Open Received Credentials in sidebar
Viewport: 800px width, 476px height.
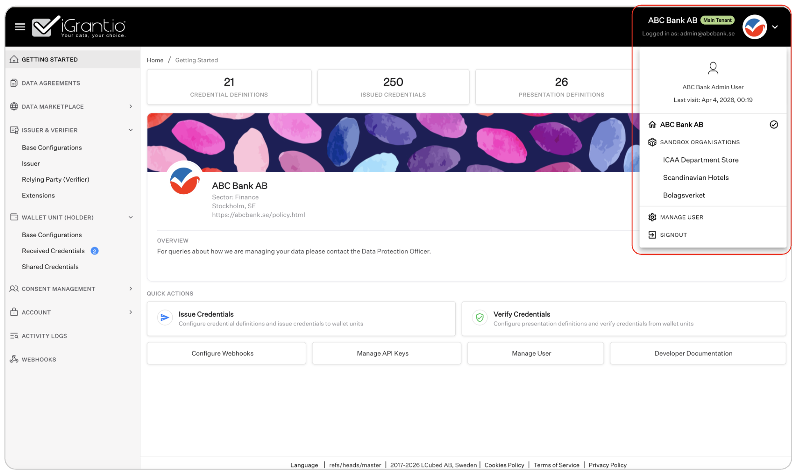[53, 251]
